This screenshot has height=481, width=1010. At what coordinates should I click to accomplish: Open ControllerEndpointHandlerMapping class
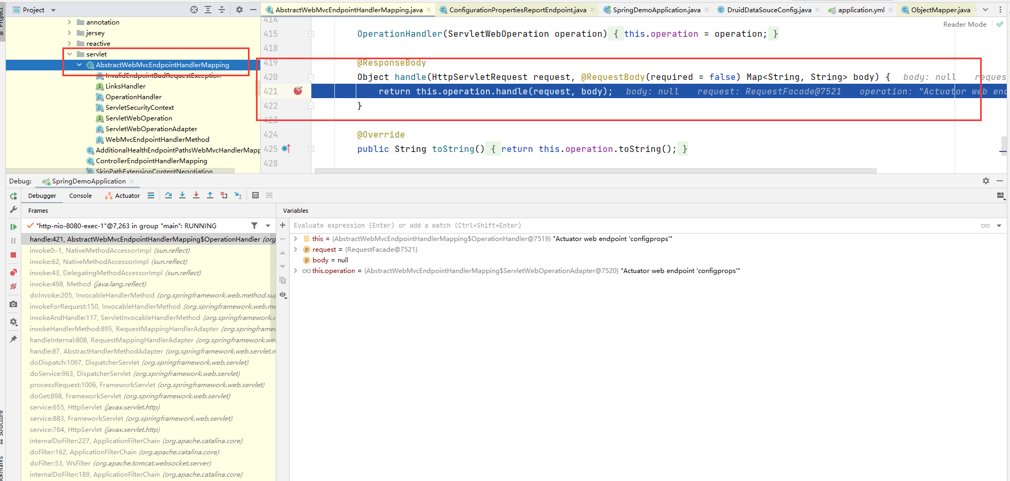pyautogui.click(x=151, y=161)
